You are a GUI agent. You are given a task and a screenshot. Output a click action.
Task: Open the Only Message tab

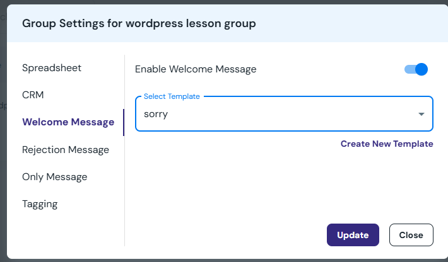(54, 177)
